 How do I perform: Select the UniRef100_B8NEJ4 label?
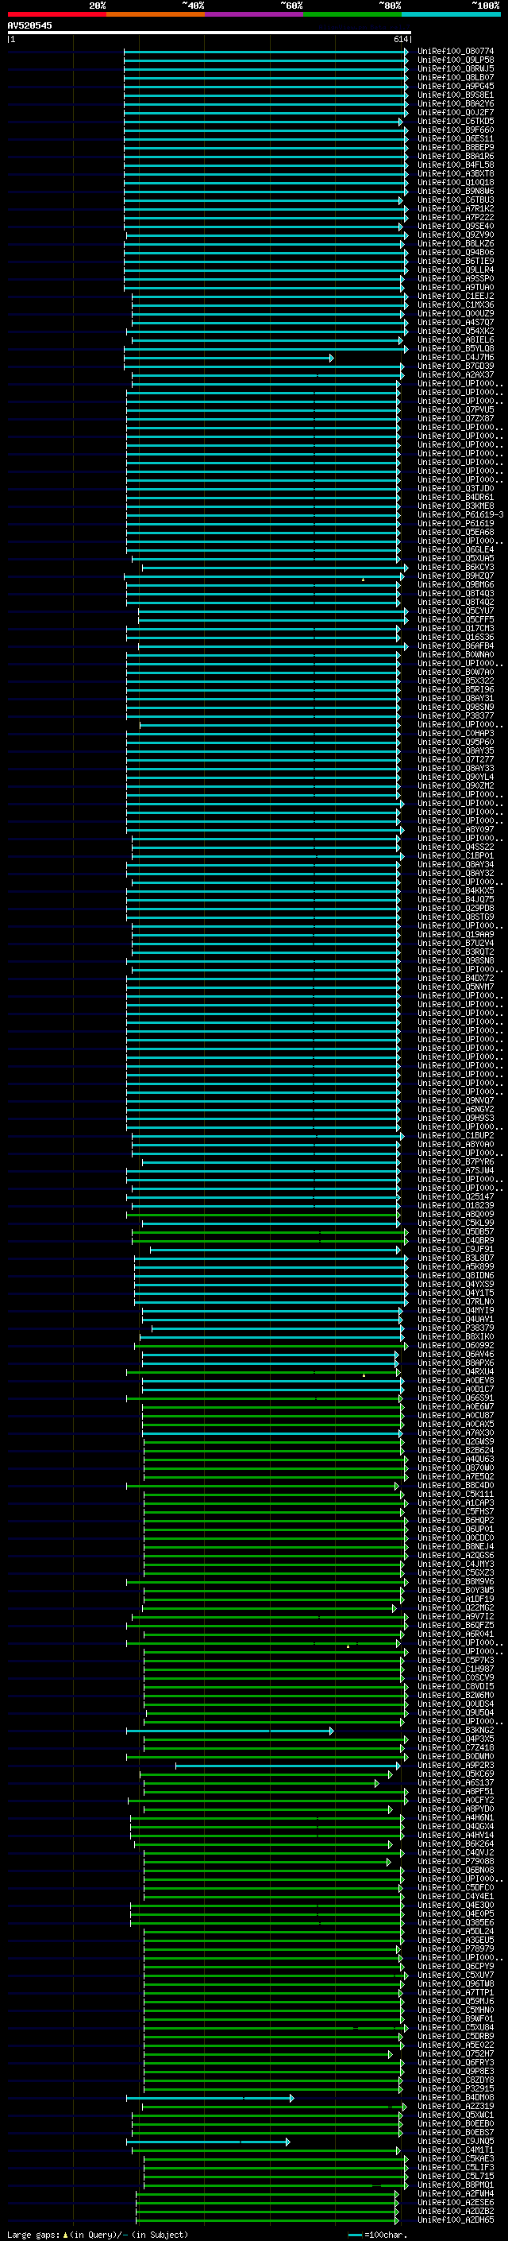(456, 1547)
